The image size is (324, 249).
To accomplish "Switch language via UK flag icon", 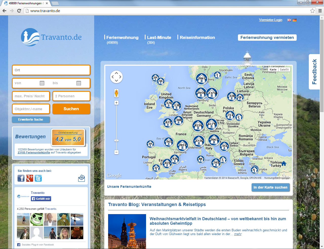I will [x=289, y=20].
